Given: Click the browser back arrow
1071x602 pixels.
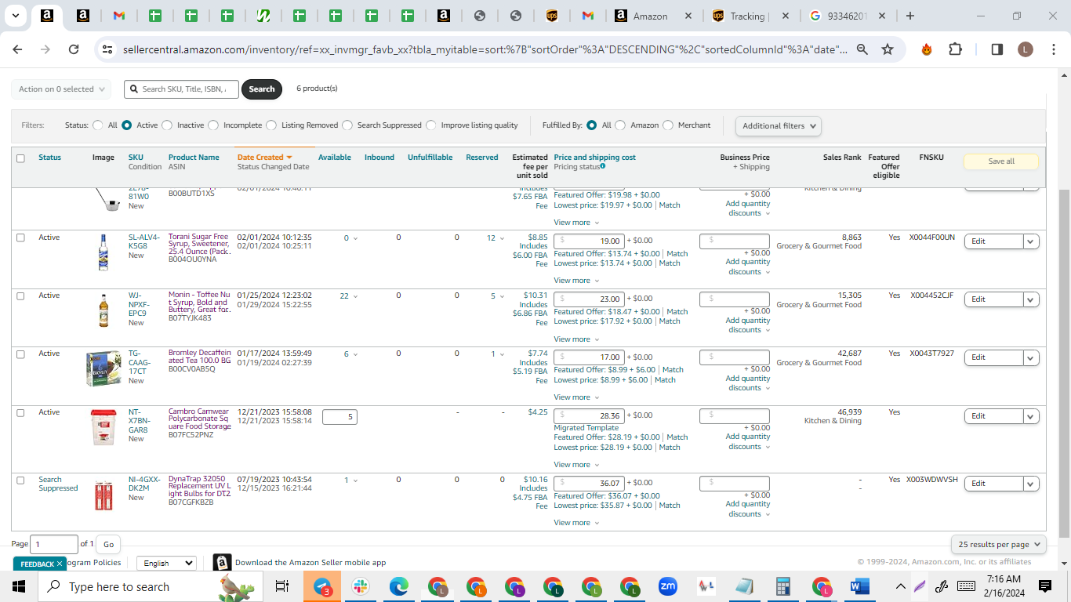Looking at the screenshot, I should 18,49.
